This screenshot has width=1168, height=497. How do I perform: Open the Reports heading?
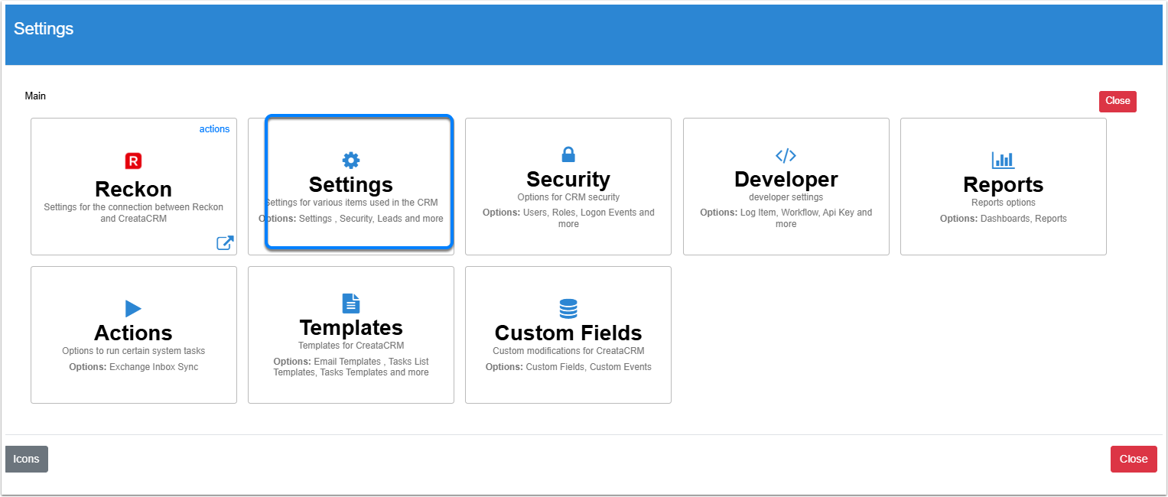click(x=1003, y=185)
